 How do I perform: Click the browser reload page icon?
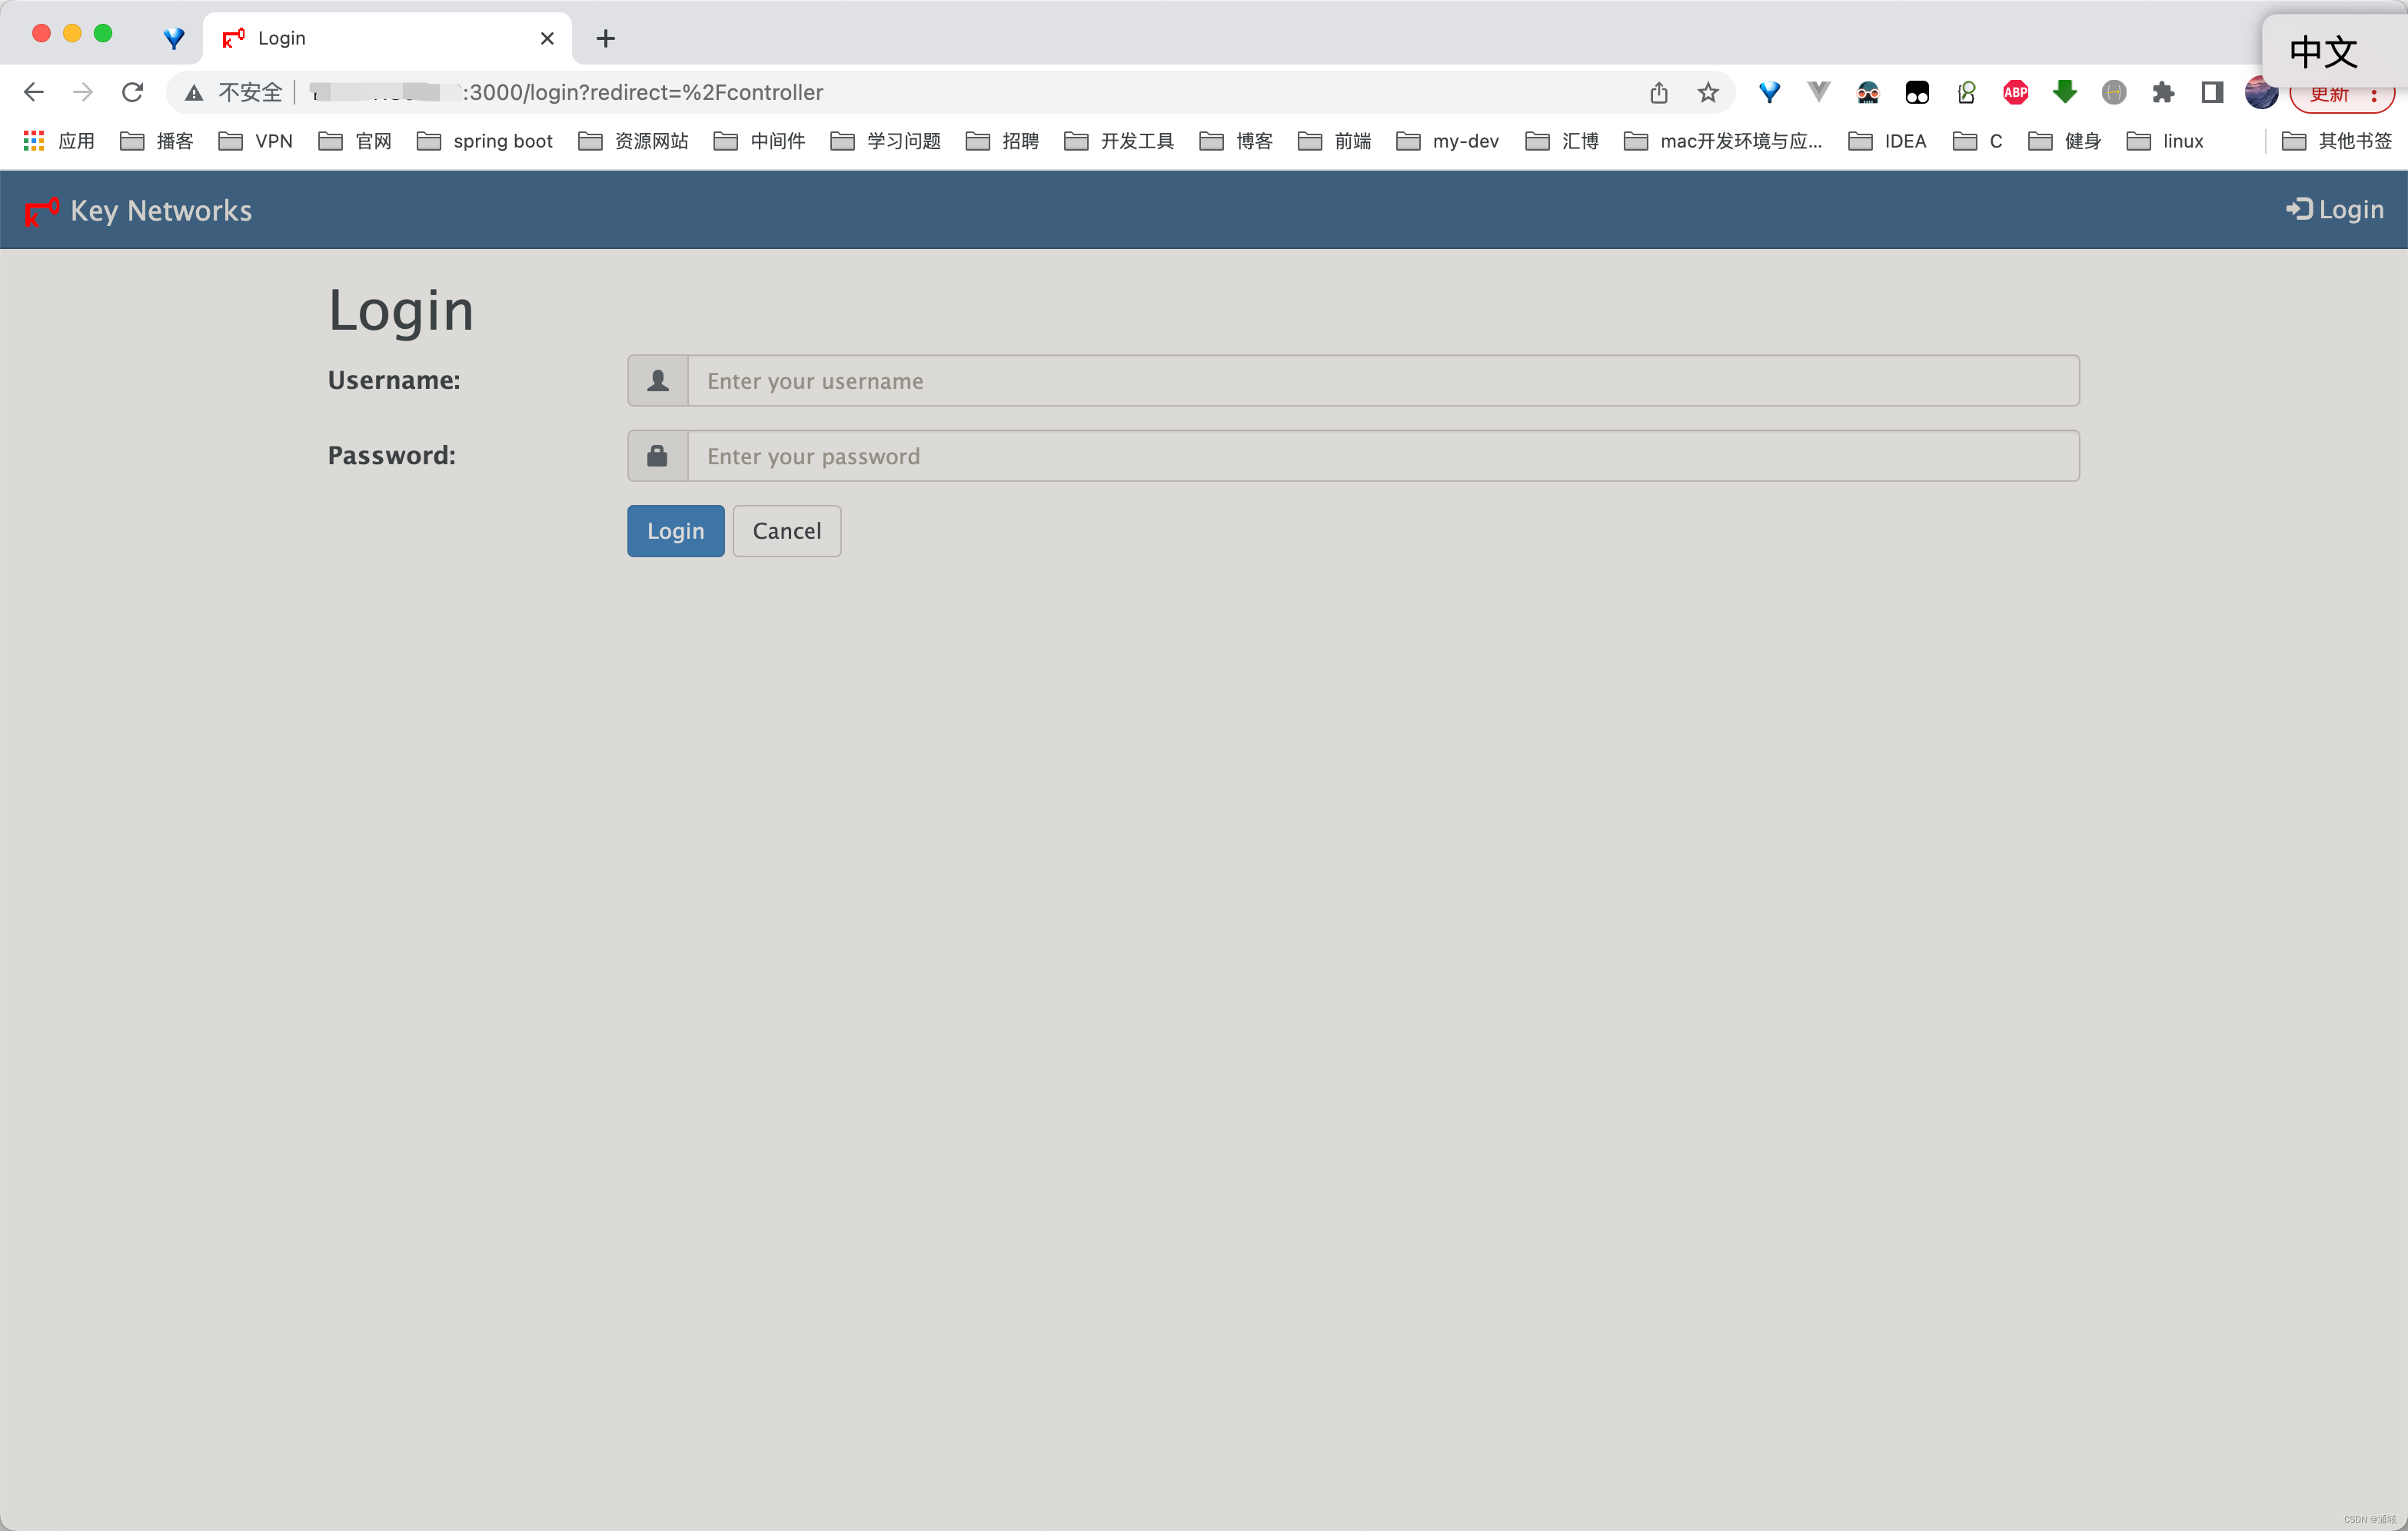pos(132,92)
